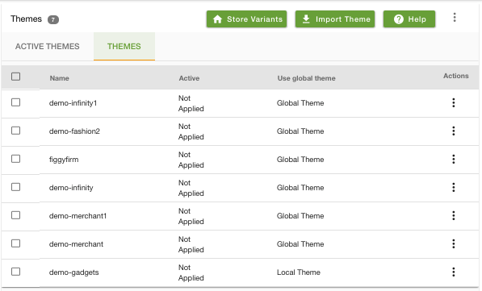Switch to the Active Themes tab
482x291 pixels.
[x=48, y=47]
